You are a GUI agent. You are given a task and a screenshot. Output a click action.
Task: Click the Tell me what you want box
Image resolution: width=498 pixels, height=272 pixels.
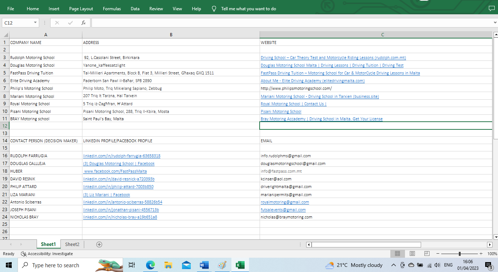pos(248,9)
